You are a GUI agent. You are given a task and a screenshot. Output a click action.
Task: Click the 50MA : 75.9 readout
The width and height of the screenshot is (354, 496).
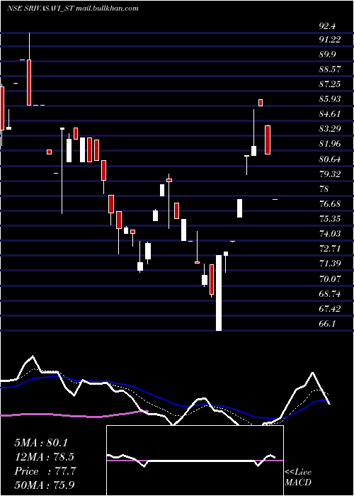tap(45, 485)
